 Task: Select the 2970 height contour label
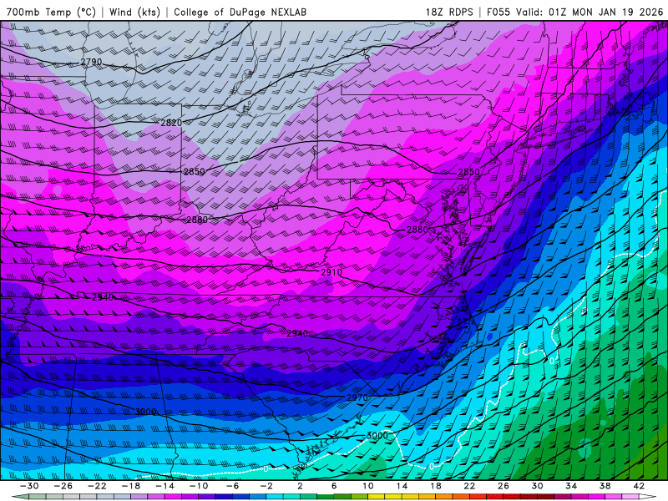point(357,397)
